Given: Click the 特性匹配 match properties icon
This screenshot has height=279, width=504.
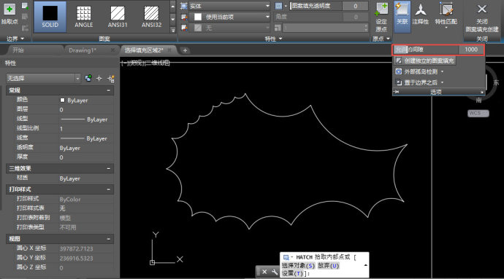Looking at the screenshot, I should click(x=446, y=15).
